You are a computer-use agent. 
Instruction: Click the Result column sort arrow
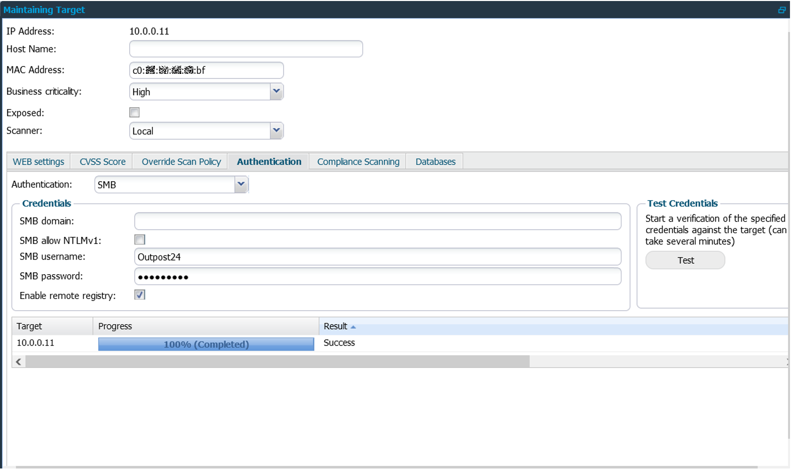(353, 326)
